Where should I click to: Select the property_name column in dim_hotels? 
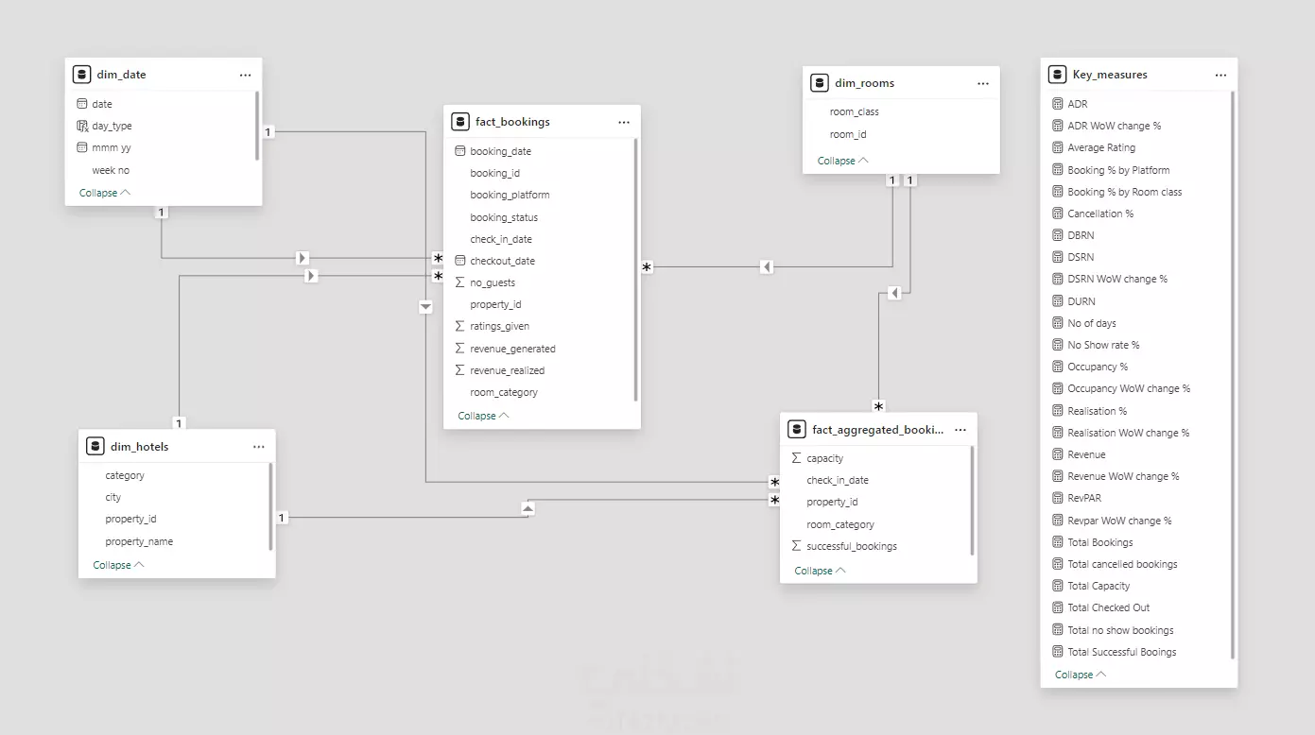tap(139, 541)
